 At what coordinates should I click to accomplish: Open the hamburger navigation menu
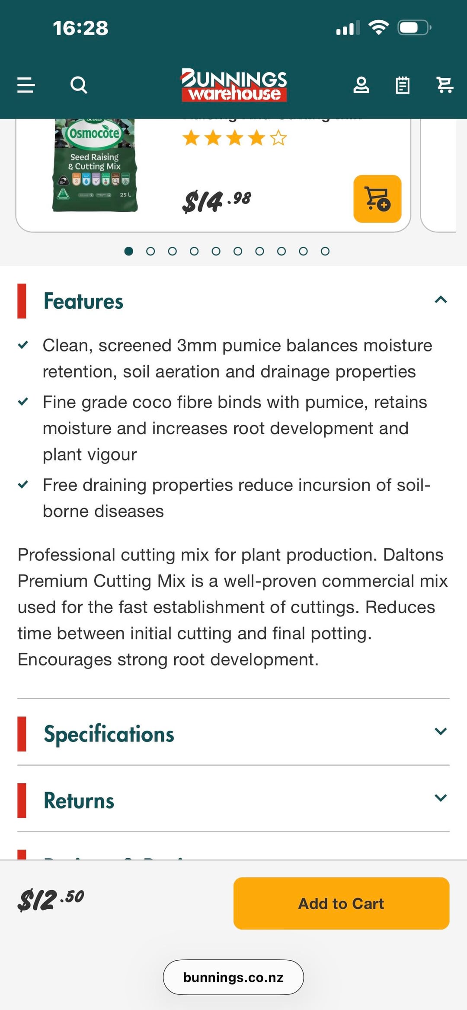pyautogui.click(x=26, y=85)
